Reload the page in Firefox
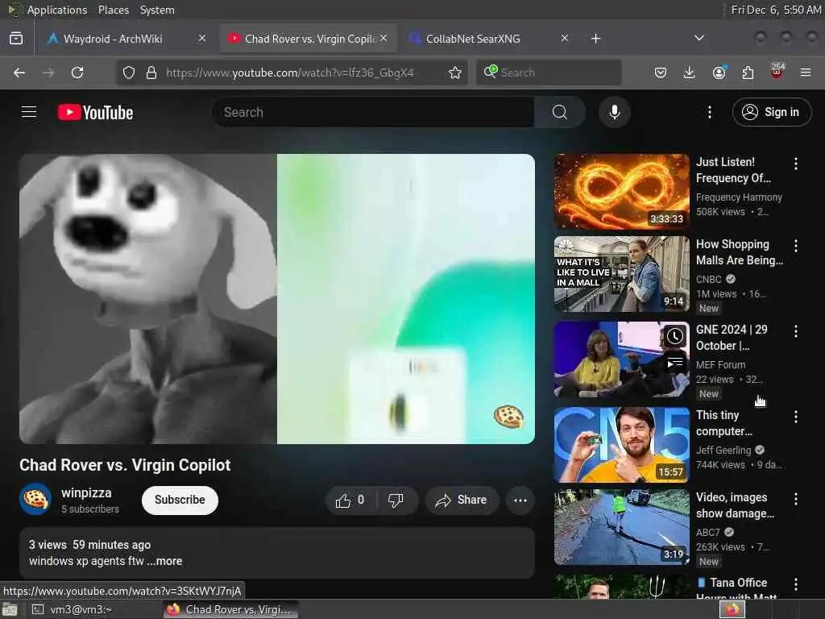The width and height of the screenshot is (825, 619). [x=77, y=73]
